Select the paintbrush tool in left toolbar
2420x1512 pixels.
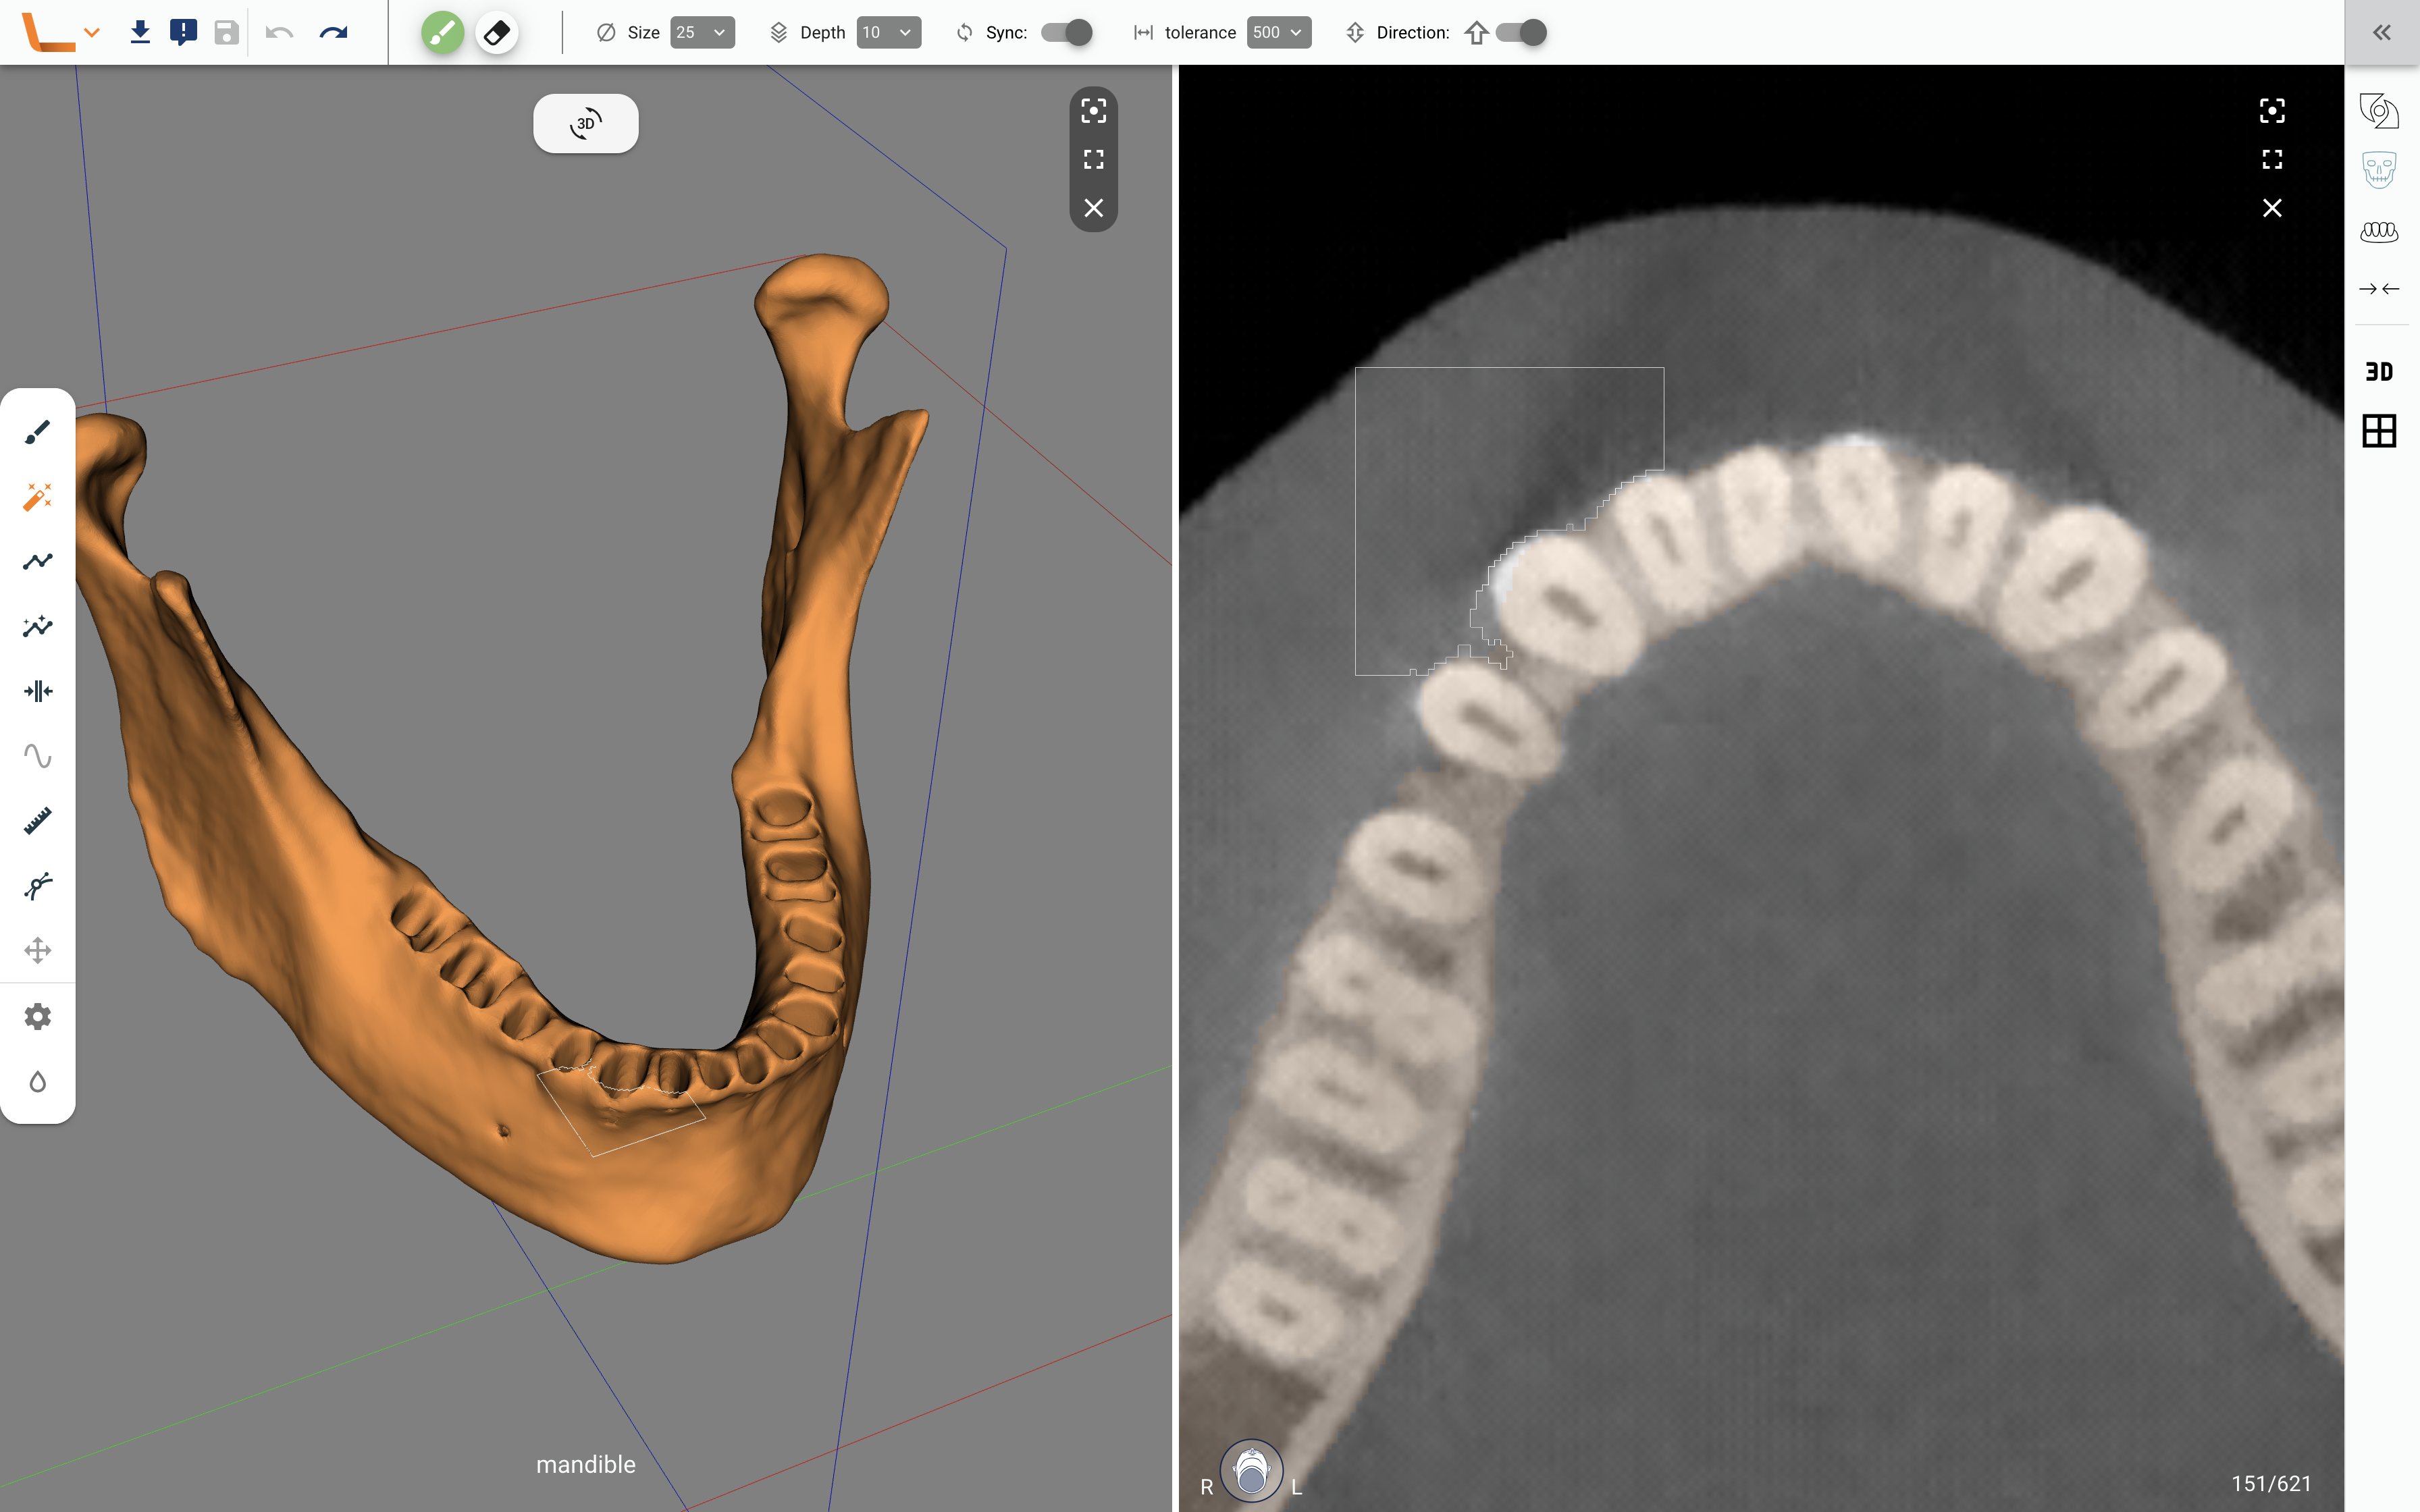point(37,432)
